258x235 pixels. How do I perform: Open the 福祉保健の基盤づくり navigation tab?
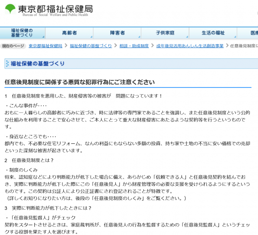click(x=22, y=33)
